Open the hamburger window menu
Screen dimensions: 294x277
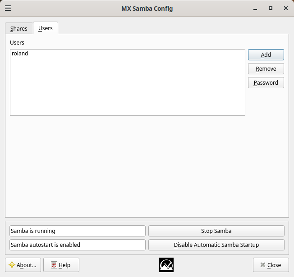8,8
